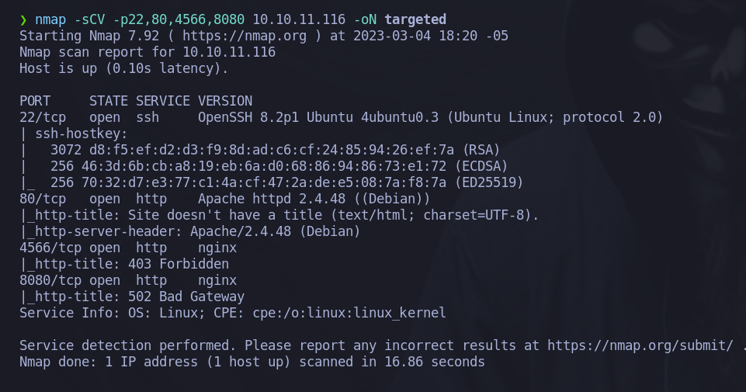Click the nmap command word
Viewport: 746px width, 392px height.
coord(50,20)
